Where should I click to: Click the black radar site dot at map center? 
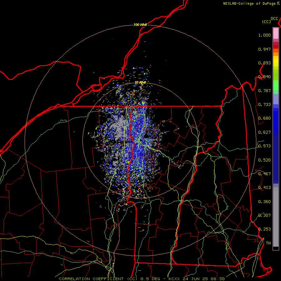[141, 140]
